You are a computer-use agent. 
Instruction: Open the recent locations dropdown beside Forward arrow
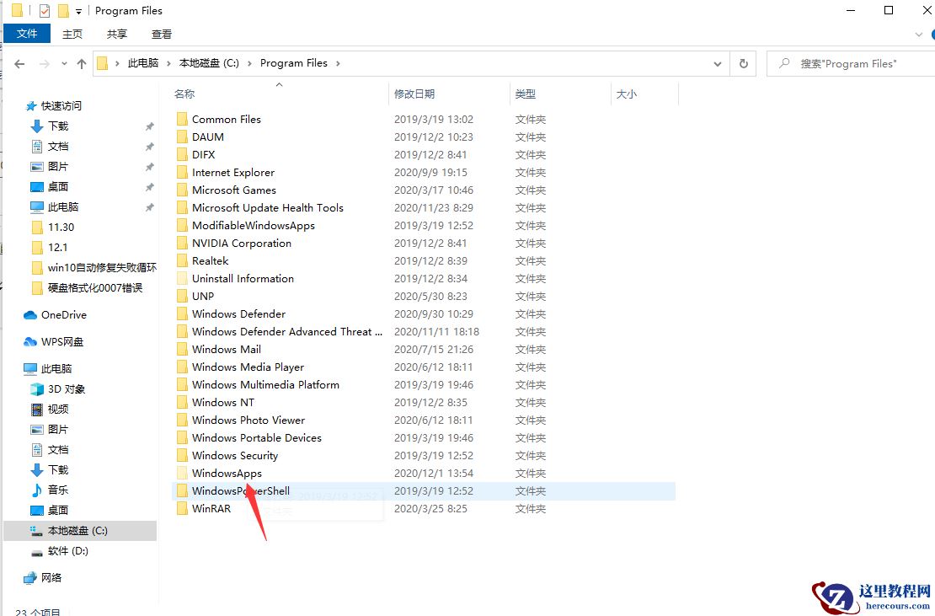pyautogui.click(x=63, y=63)
